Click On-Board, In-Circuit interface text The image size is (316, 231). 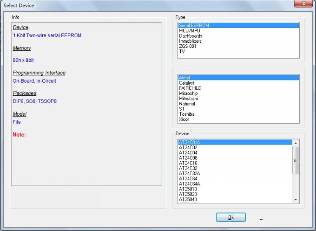34,81
